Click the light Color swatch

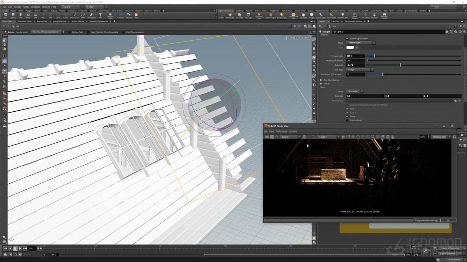coord(350,47)
